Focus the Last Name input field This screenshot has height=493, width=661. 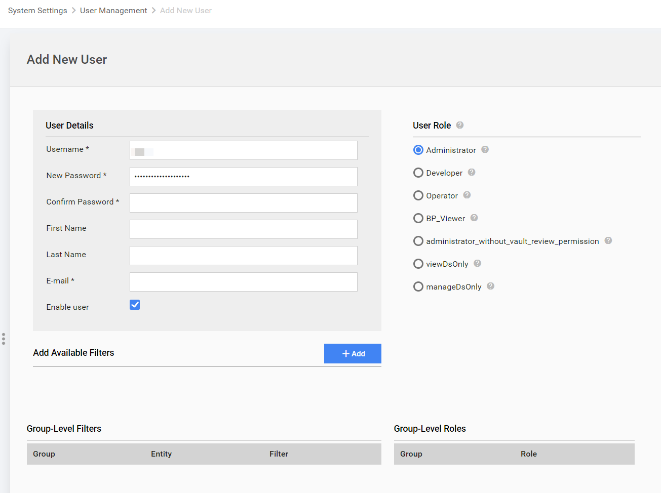pyautogui.click(x=244, y=256)
